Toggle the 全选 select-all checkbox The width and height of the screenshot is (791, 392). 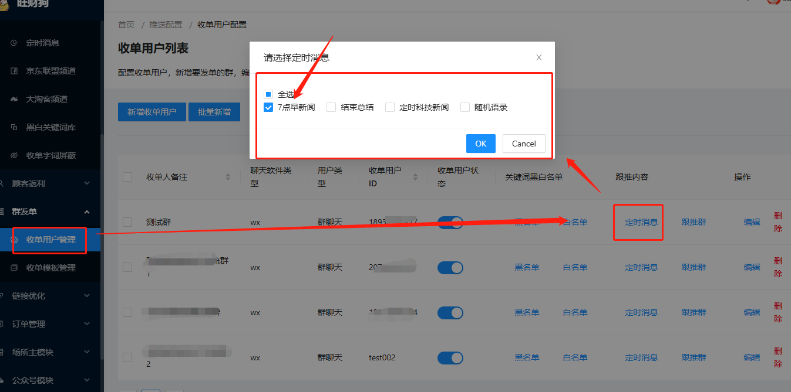(268, 94)
